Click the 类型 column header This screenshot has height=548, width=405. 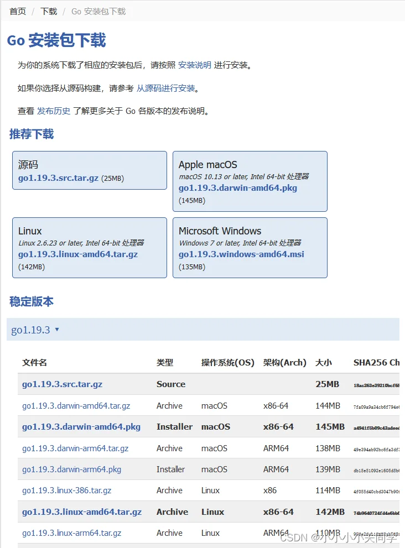pyautogui.click(x=165, y=363)
